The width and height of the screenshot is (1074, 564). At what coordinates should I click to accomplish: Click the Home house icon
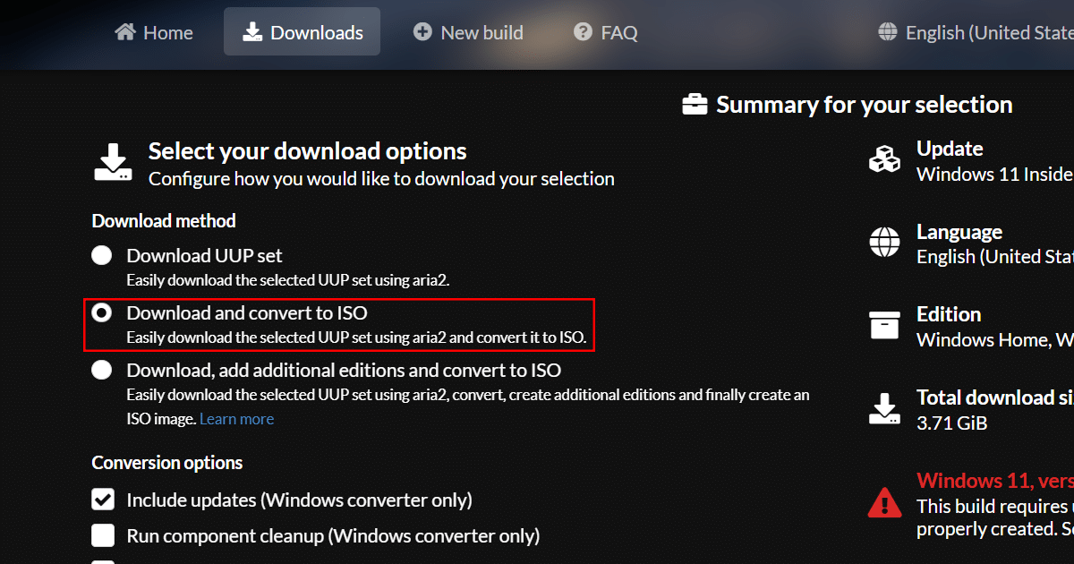click(x=125, y=32)
